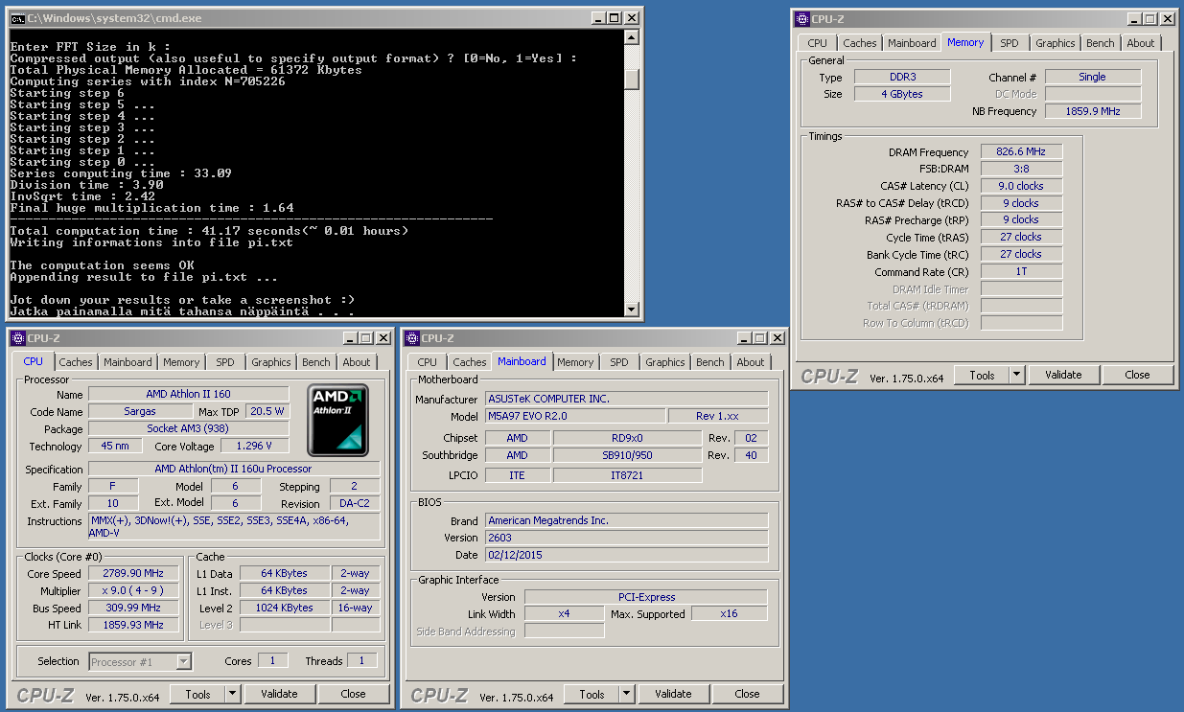Click Code Name value Sargas
The image size is (1184, 712).
coord(139,411)
